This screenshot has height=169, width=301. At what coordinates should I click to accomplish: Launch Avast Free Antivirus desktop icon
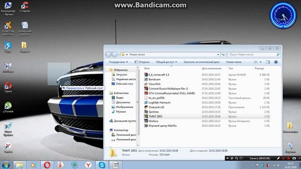click(8, 29)
